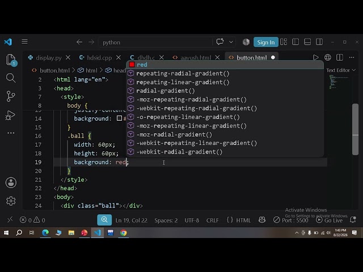363x272 pixels.
Task: Choose -webkit-repeating-radial-gradient() suggestion
Action: [x=225, y=108]
